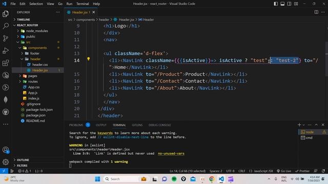
Task: Change Spaces: 2 indentation setting
Action: (x=216, y=171)
